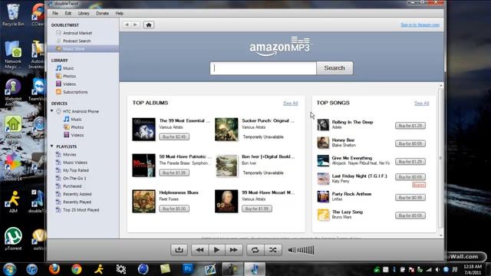
Task: Open the Edit menu
Action: pos(68,14)
